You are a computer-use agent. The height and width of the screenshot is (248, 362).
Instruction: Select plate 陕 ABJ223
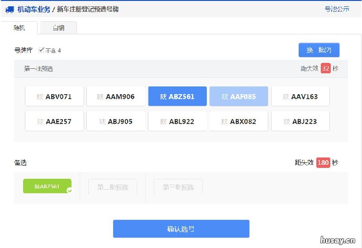[x=300, y=121]
